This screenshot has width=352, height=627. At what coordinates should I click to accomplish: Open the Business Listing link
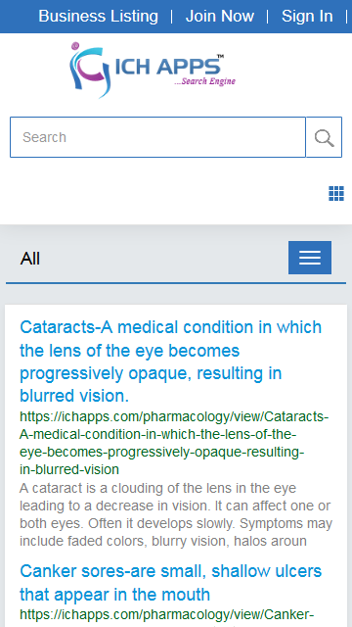click(x=98, y=17)
